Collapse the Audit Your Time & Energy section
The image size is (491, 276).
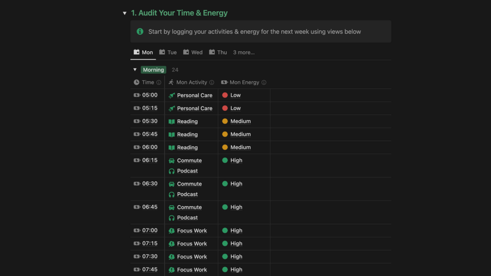pyautogui.click(x=125, y=13)
